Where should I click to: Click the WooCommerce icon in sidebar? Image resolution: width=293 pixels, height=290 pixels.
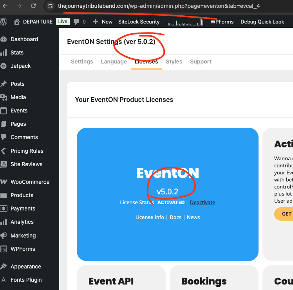[4, 182]
